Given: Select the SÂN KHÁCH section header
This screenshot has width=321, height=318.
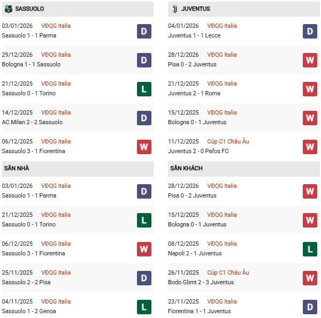Looking at the screenshot, I should [x=186, y=169].
